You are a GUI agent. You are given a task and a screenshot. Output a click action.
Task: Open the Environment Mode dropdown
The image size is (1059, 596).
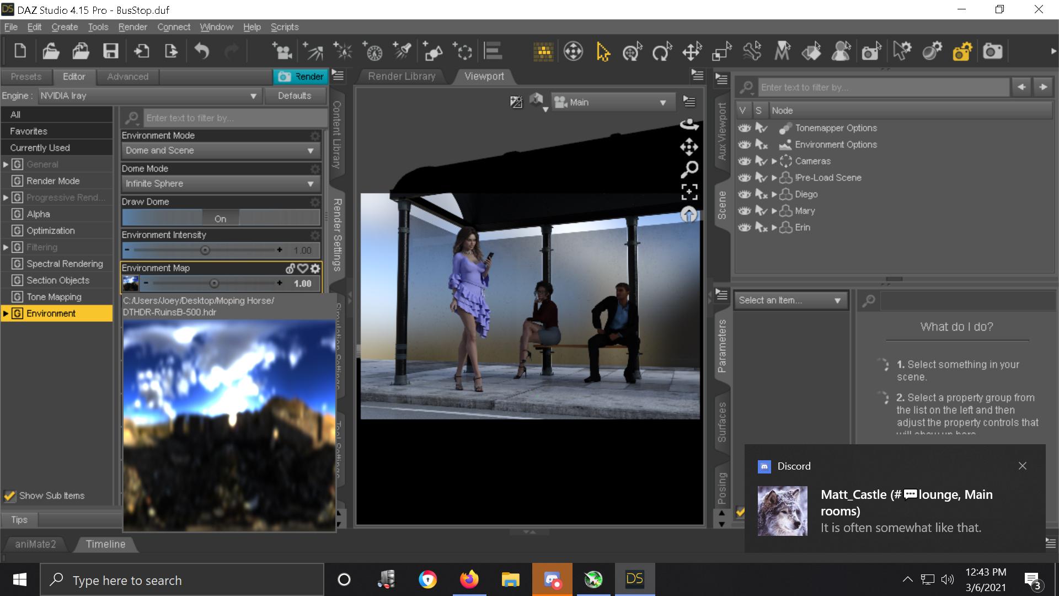click(220, 151)
